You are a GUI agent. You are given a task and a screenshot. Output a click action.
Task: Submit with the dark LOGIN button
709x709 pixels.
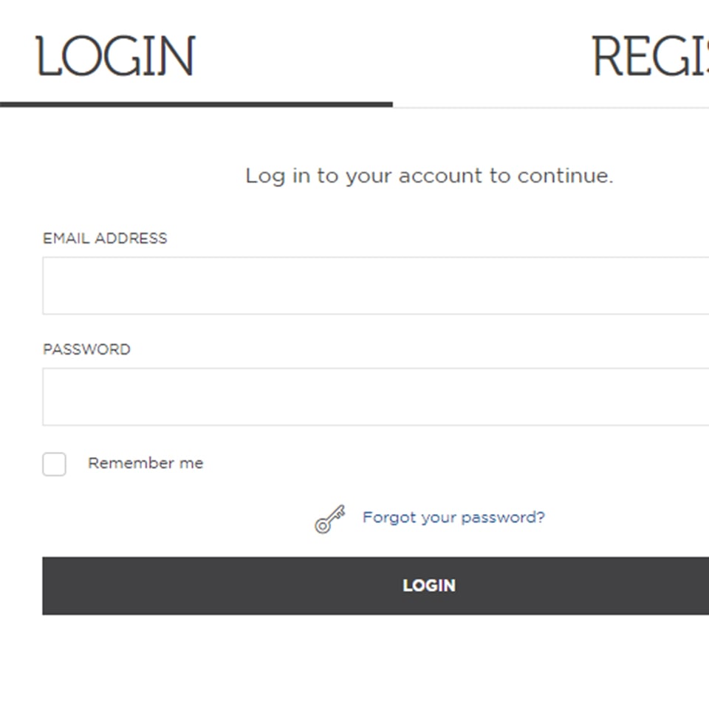tap(376, 586)
